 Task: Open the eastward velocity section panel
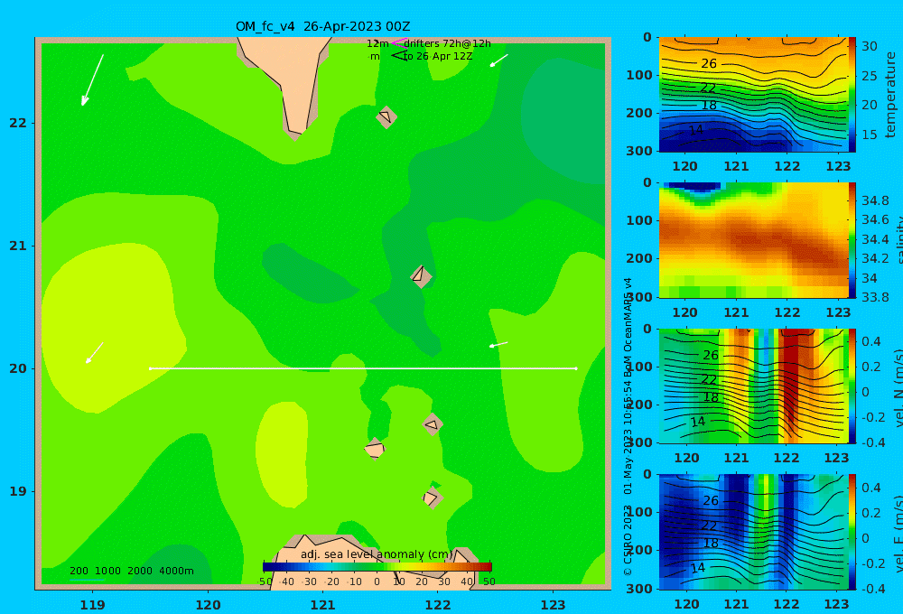click(x=753, y=532)
